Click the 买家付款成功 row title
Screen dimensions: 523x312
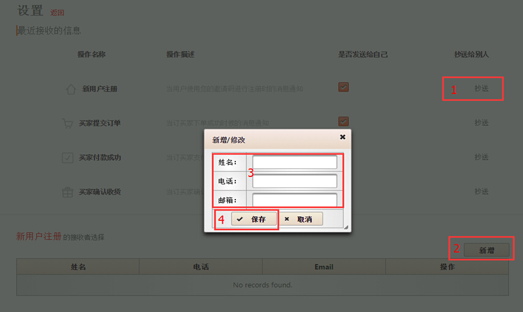[100, 158]
